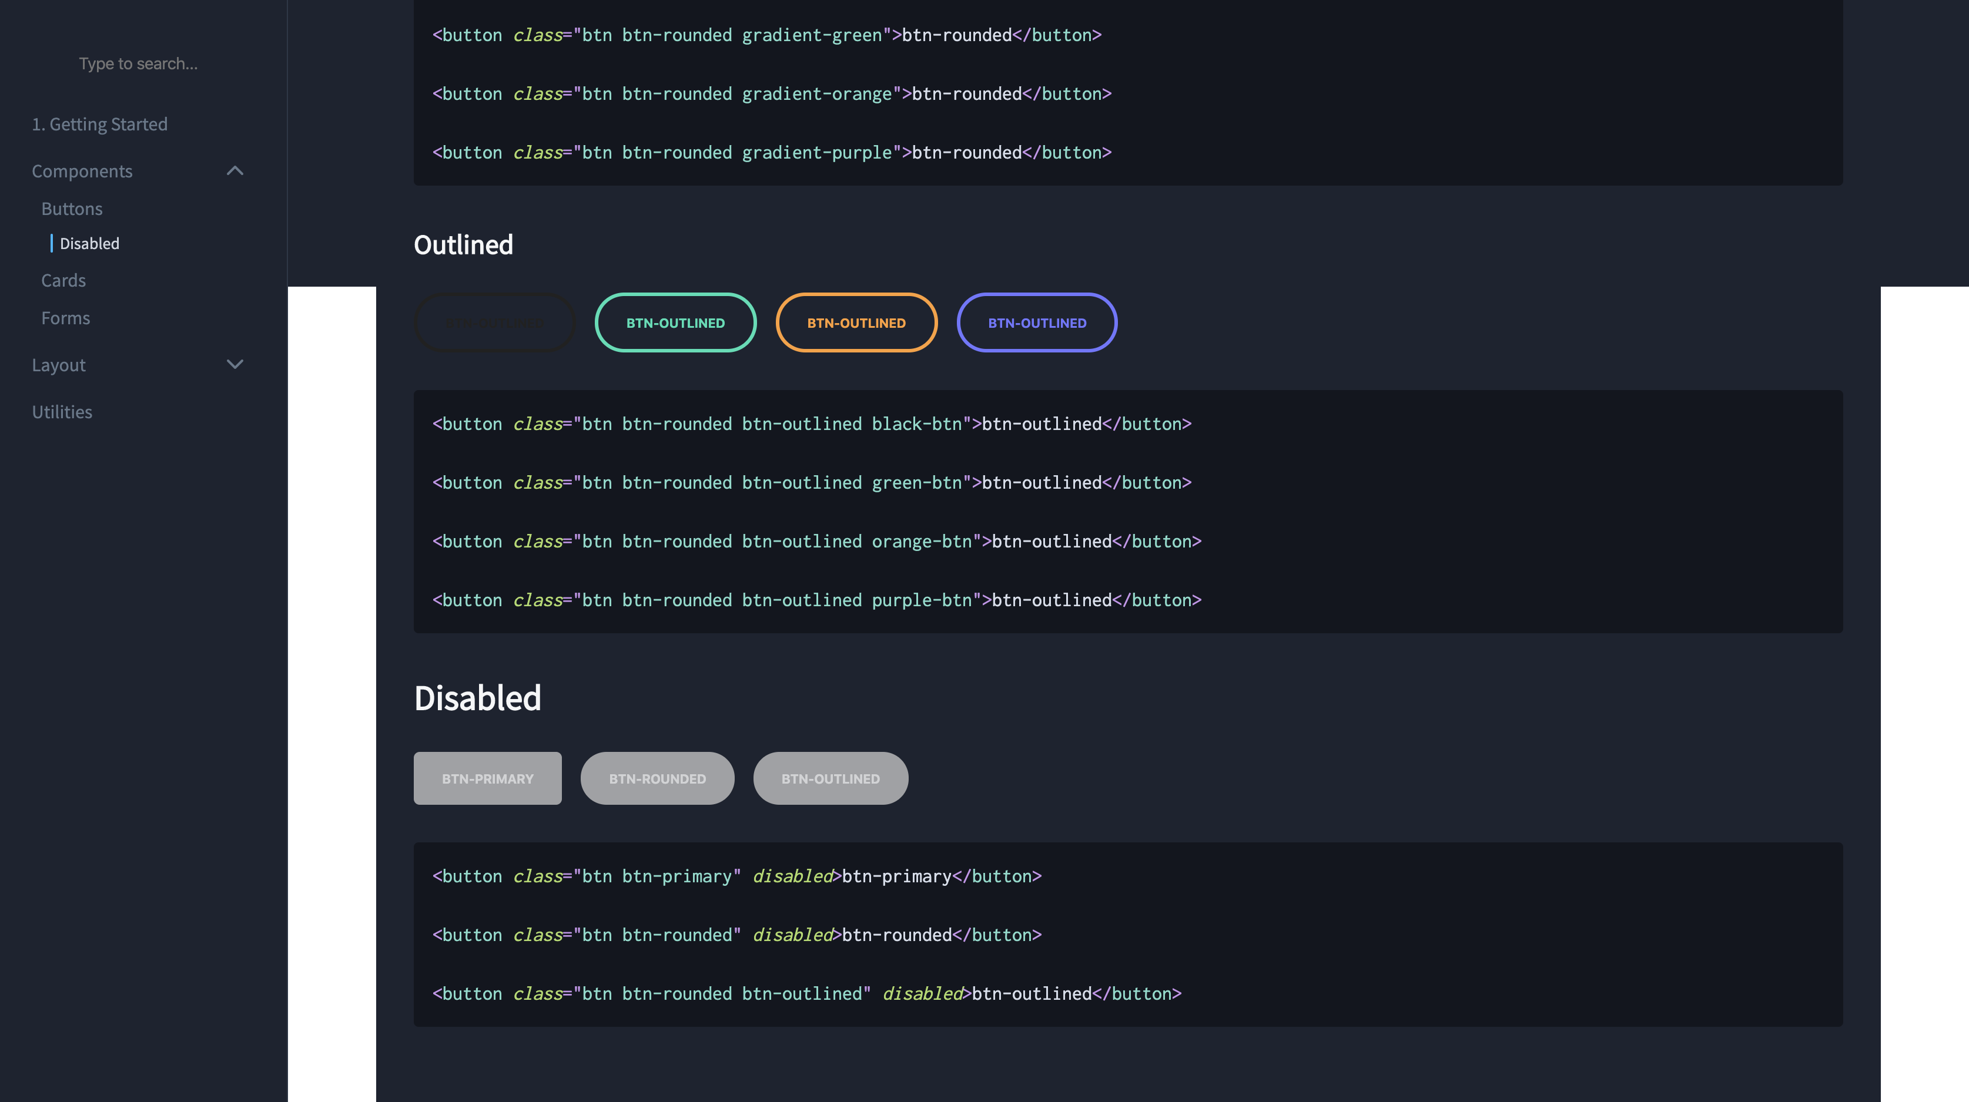This screenshot has height=1102, width=1969.
Task: Open the Components category in sidebar
Action: (82, 170)
